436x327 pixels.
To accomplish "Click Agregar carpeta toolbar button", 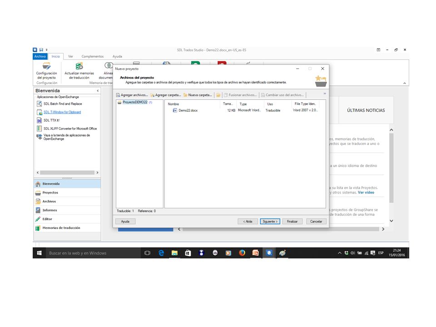I will coord(166,95).
